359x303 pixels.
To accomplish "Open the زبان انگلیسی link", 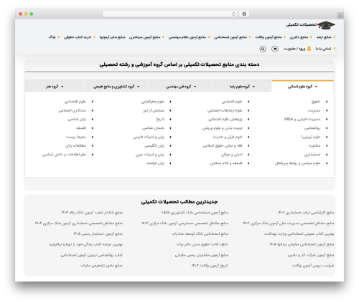I will pyautogui.click(x=154, y=145).
